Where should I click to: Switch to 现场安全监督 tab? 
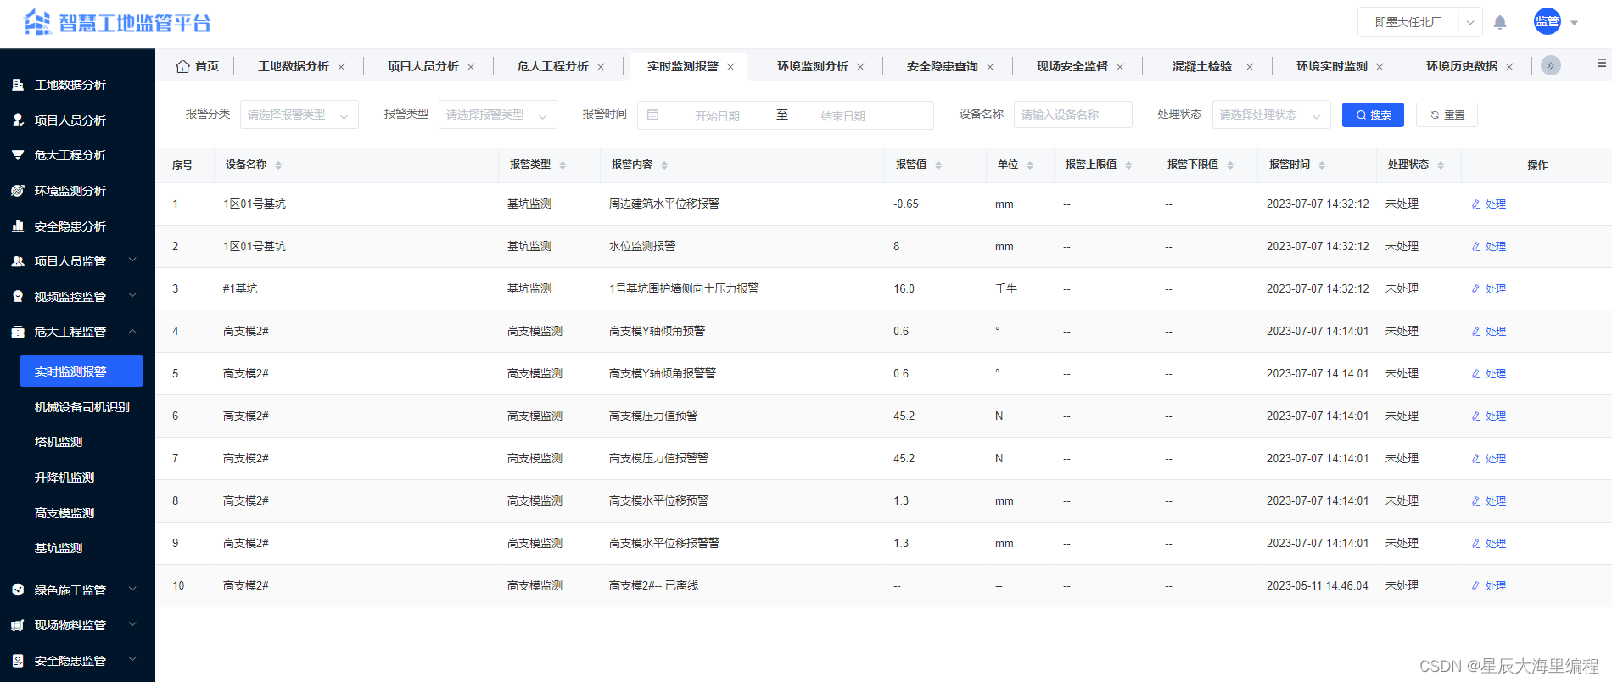(1072, 66)
